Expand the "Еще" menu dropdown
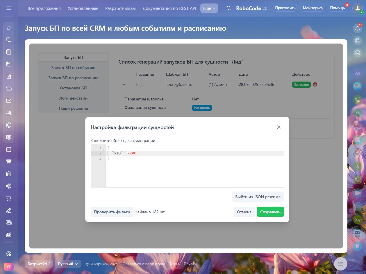Image resolution: width=366 pixels, height=274 pixels. [209, 8]
